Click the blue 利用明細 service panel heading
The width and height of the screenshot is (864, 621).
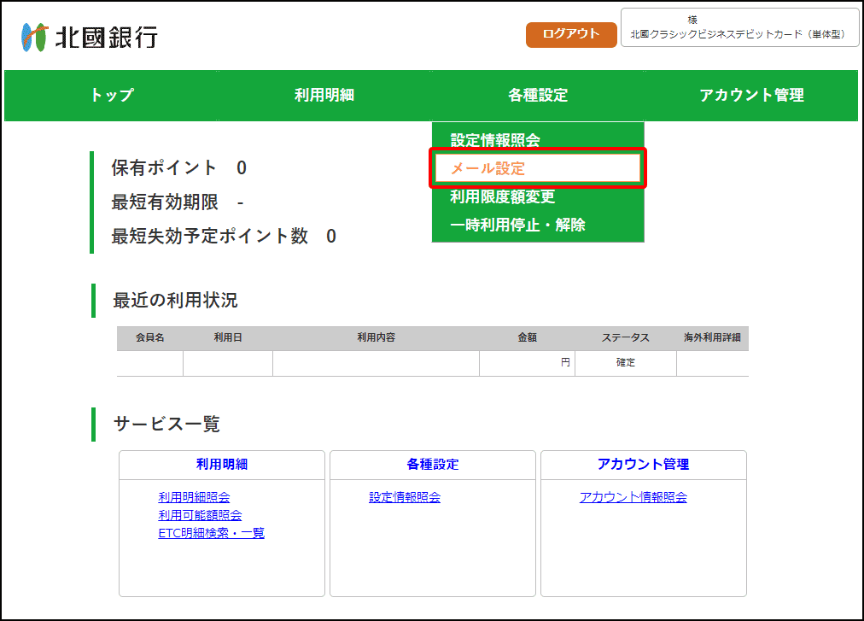(222, 465)
